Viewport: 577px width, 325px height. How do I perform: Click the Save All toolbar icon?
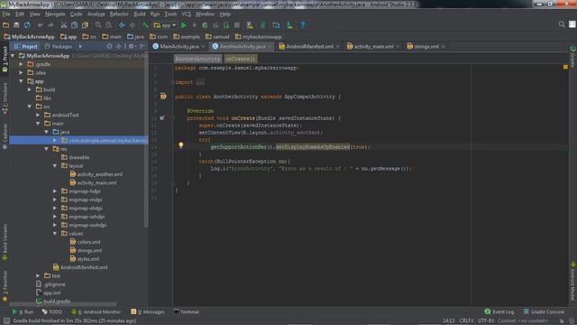tap(16, 25)
